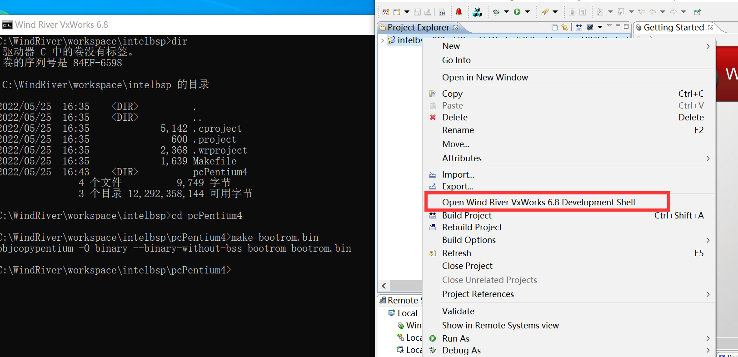738x357 pixels.
Task: Select the Local node in Remote Systems
Action: point(407,313)
